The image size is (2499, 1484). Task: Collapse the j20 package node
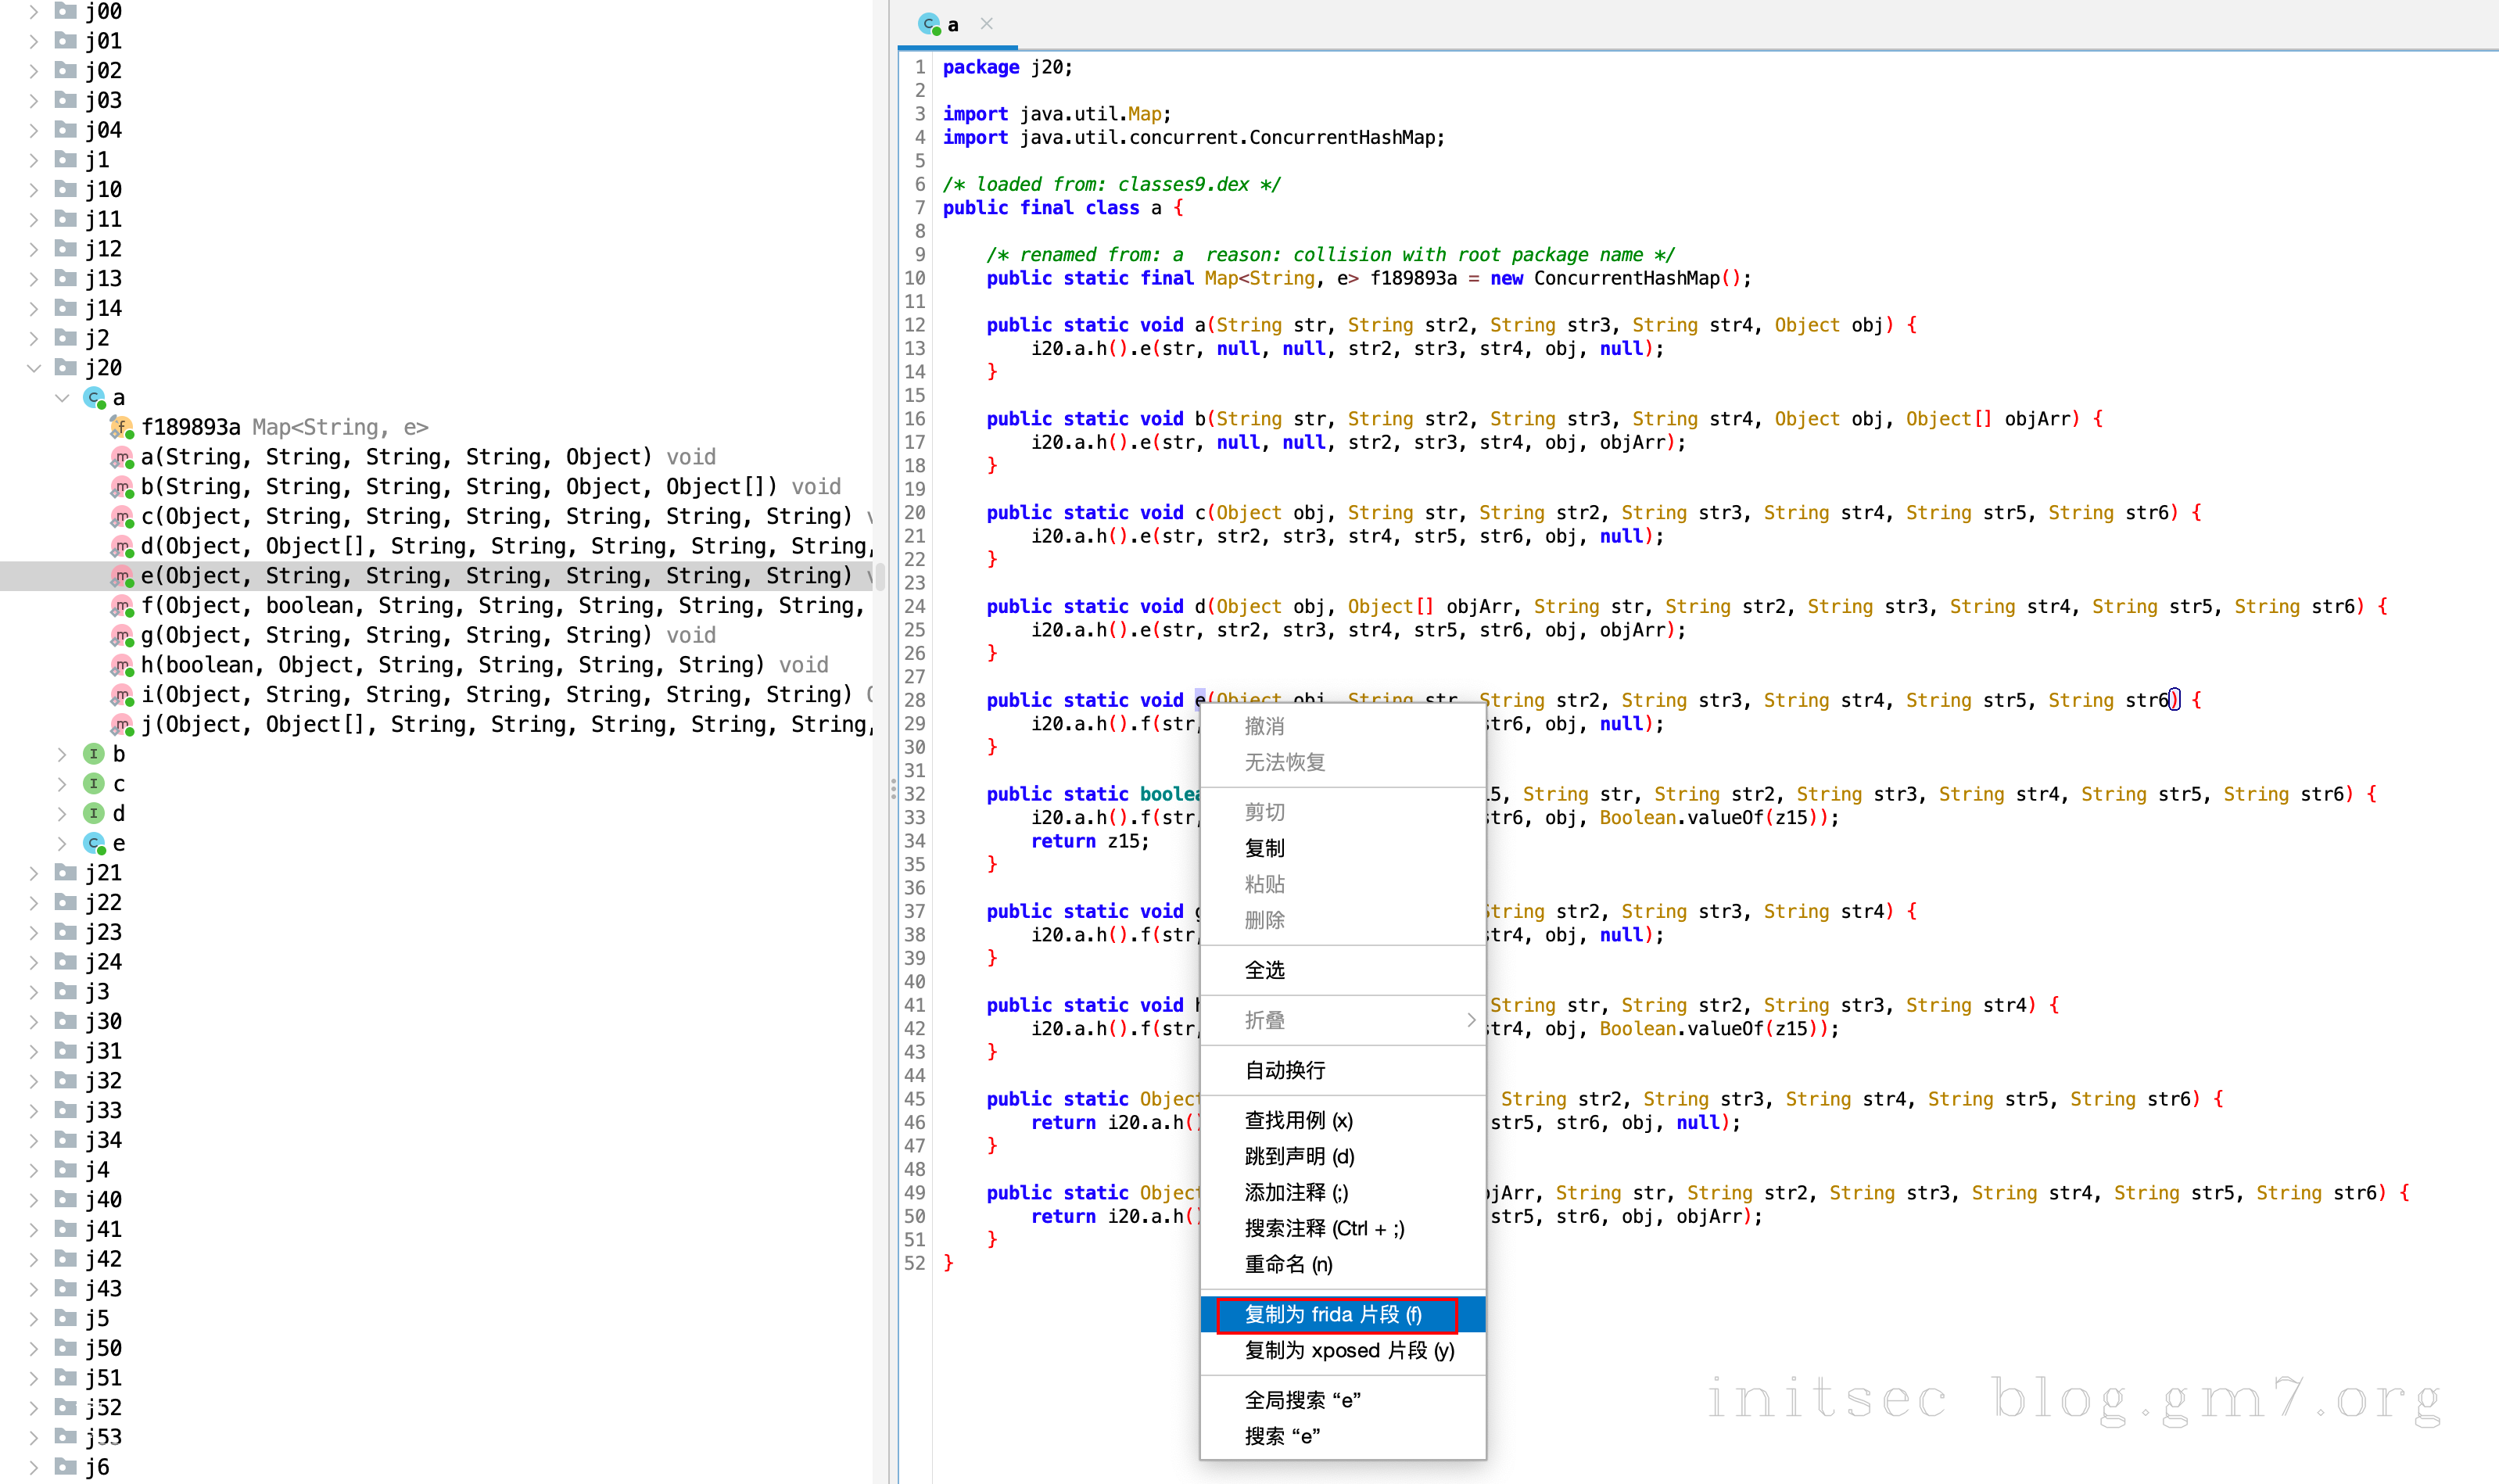(x=34, y=368)
